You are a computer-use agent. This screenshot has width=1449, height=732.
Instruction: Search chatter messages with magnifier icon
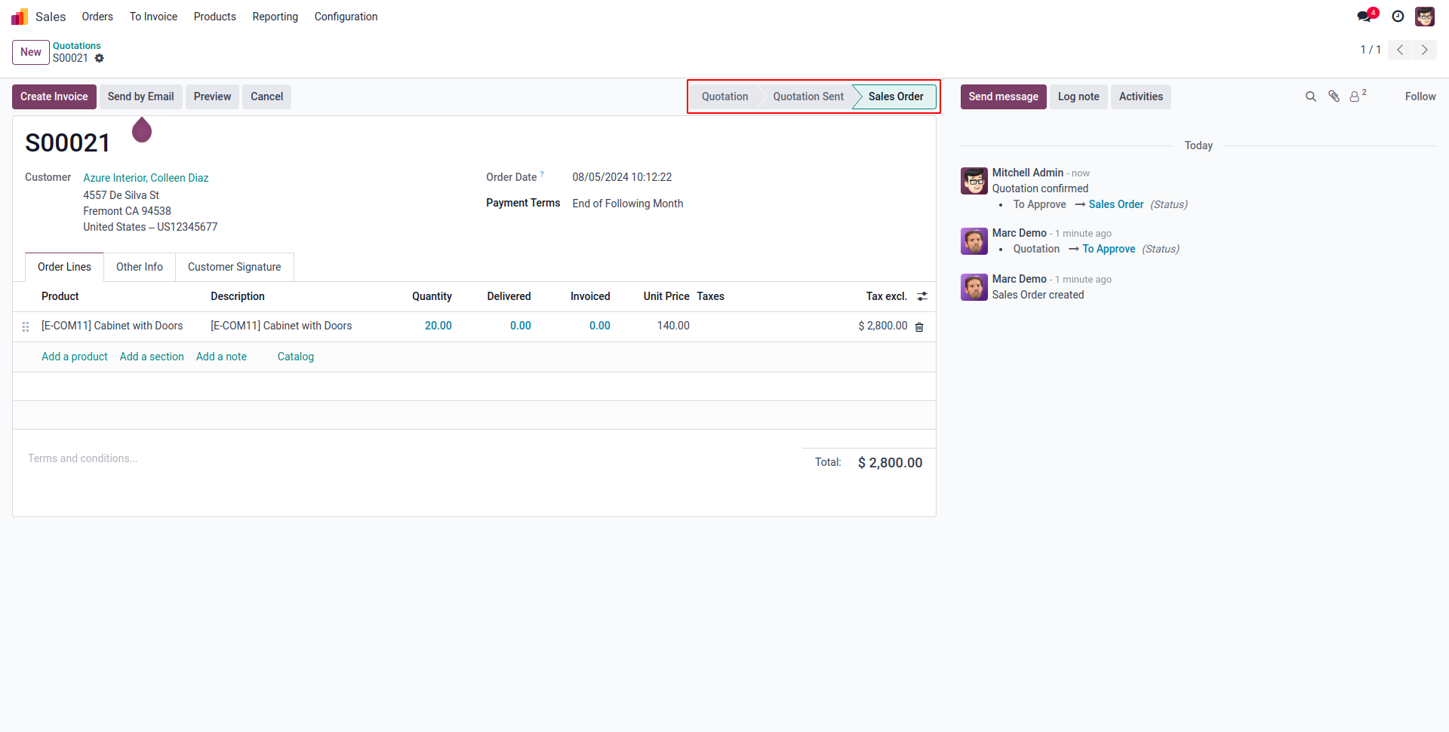(1311, 96)
